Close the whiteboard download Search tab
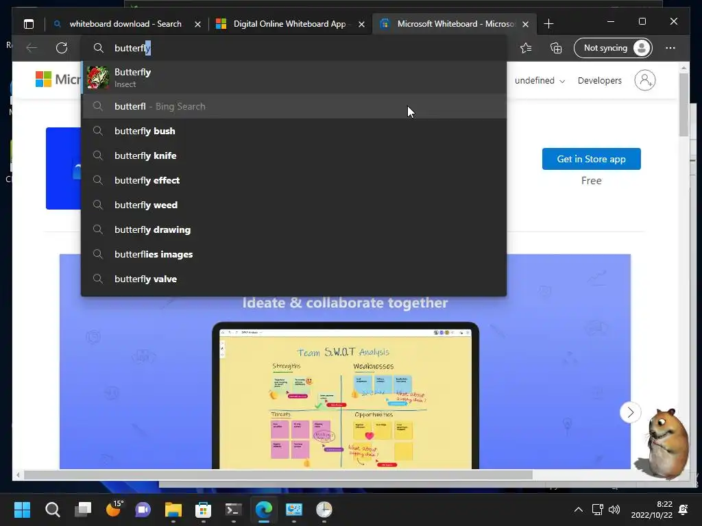The image size is (702, 526). (197, 24)
